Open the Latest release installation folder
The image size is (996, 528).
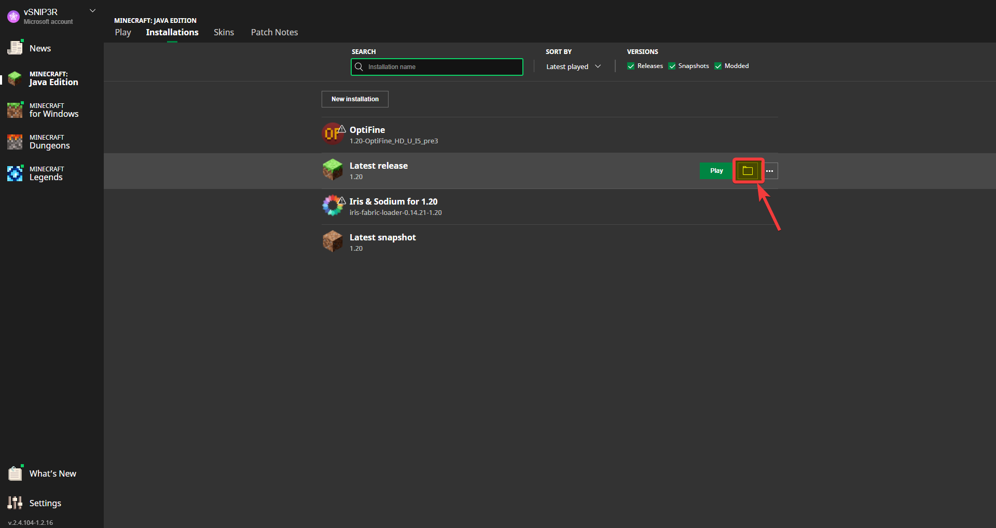point(748,171)
